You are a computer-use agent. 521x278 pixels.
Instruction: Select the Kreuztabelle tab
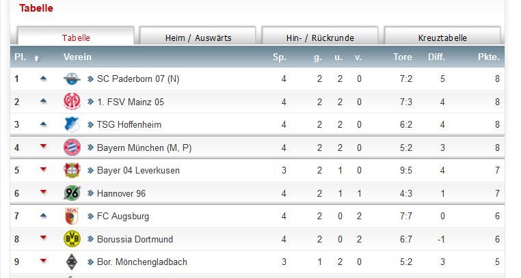tap(442, 38)
